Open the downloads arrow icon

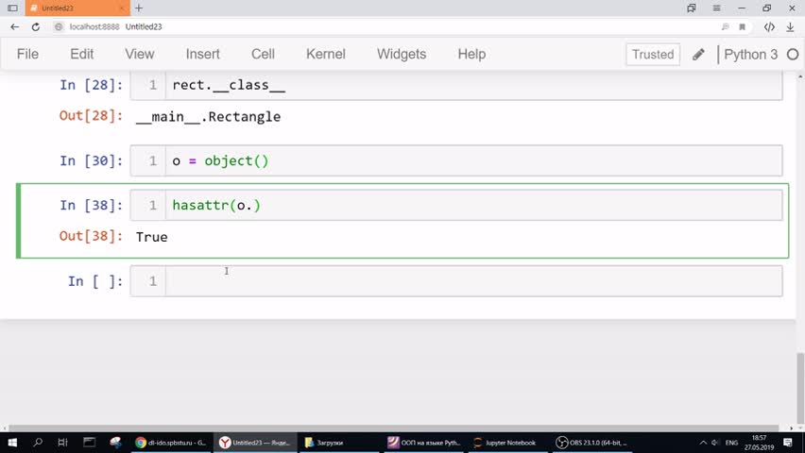[790, 26]
